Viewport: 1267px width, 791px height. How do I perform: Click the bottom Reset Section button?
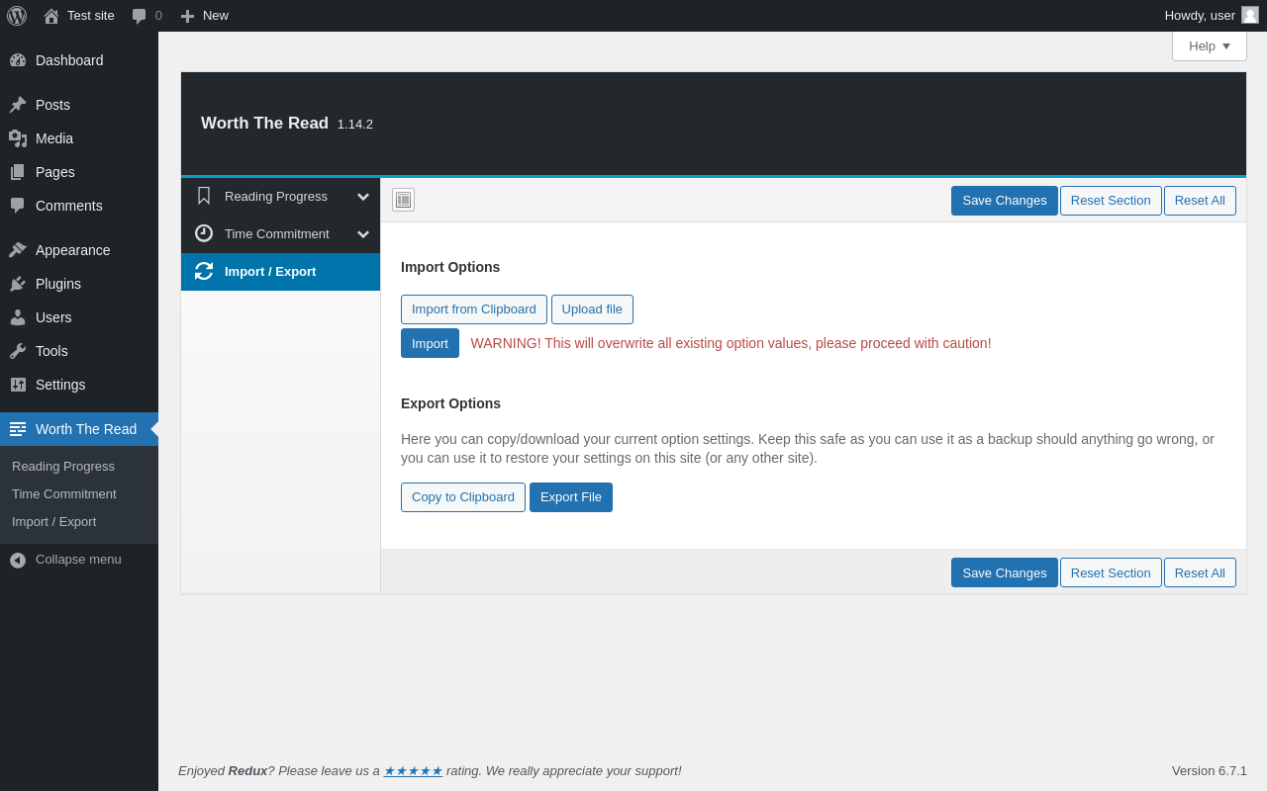point(1111,572)
